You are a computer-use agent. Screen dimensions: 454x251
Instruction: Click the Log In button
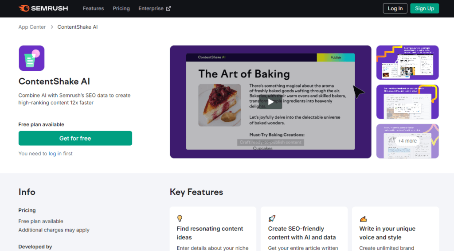(x=395, y=8)
